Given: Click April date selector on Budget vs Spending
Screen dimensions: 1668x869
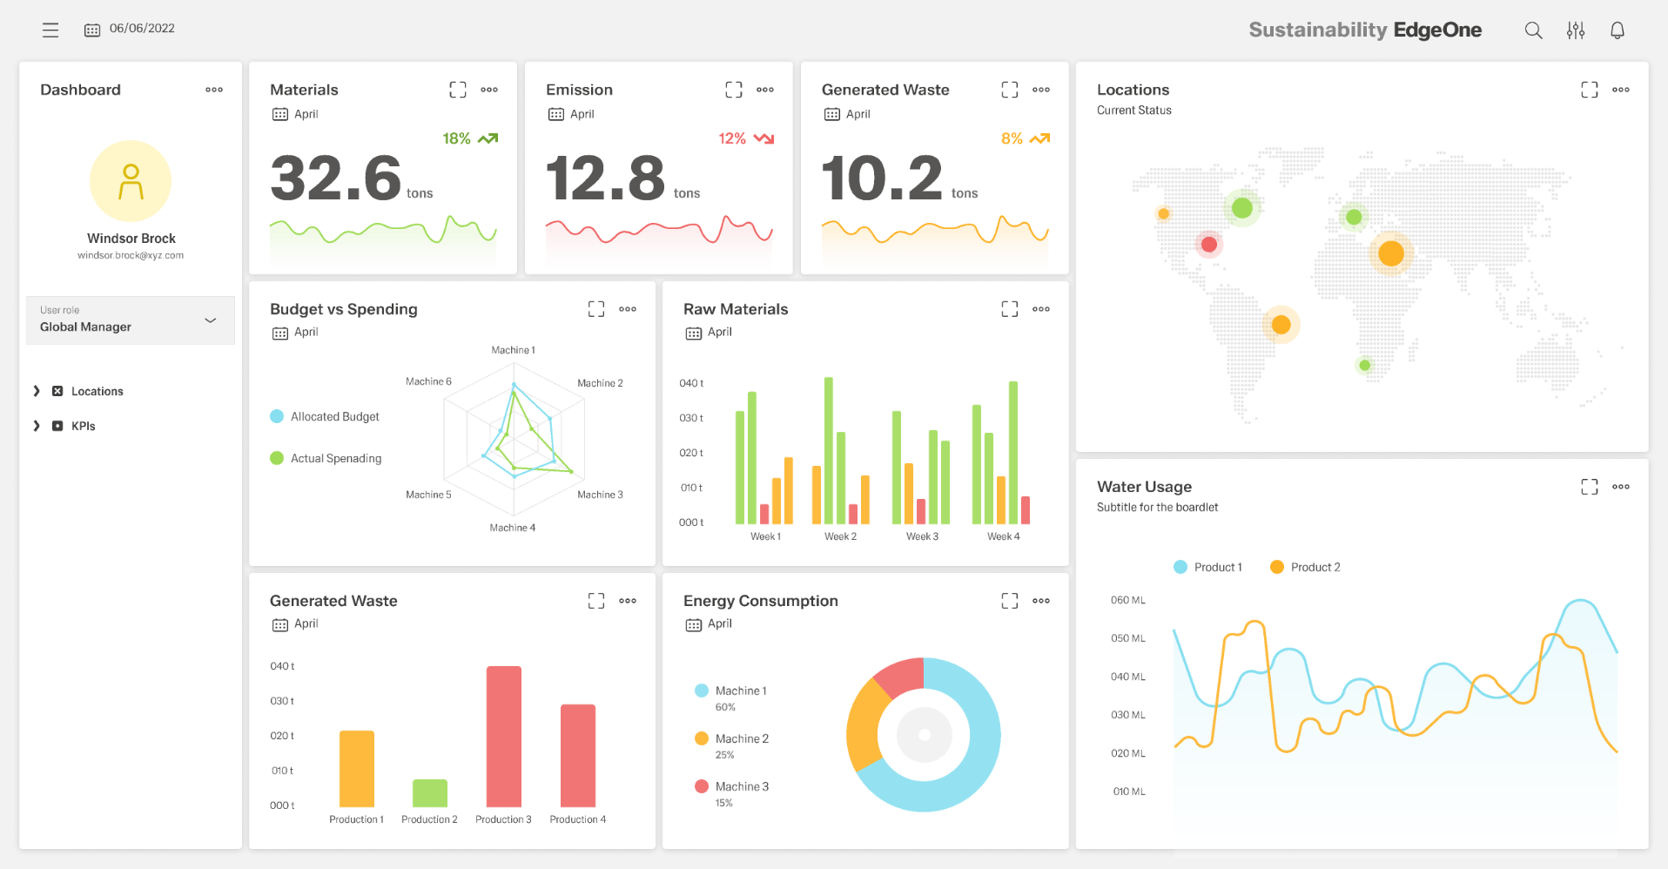Looking at the screenshot, I should [x=296, y=333].
